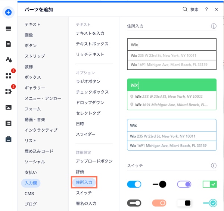
Task: Open リッチテキスト subcategory
Action: pyautogui.click(x=90, y=54)
